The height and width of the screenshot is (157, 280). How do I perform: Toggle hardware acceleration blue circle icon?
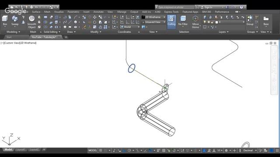[x=271, y=150]
